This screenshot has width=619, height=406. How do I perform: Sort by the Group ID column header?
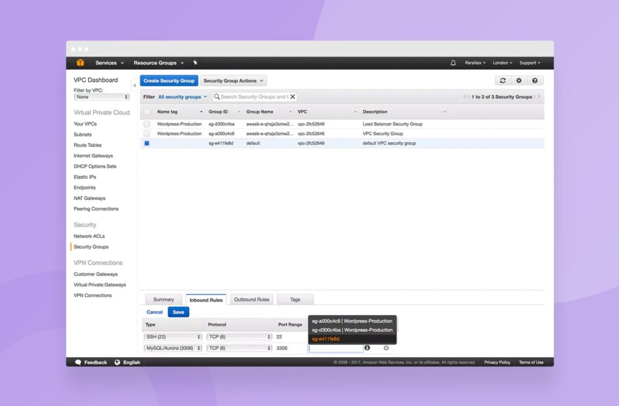[224, 112]
